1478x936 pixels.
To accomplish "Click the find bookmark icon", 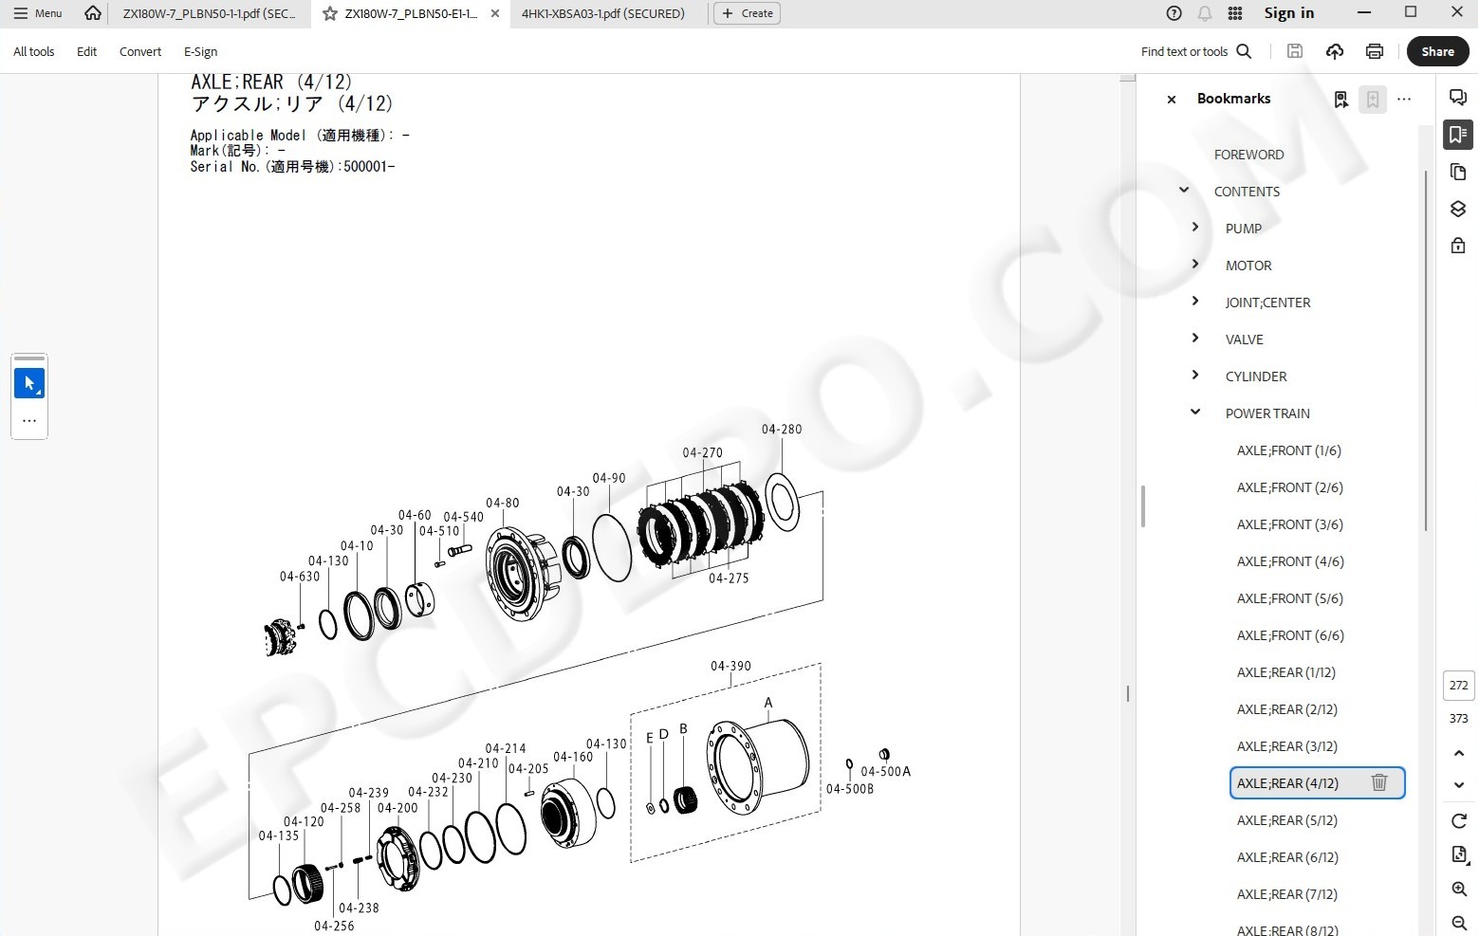I will 1341,99.
